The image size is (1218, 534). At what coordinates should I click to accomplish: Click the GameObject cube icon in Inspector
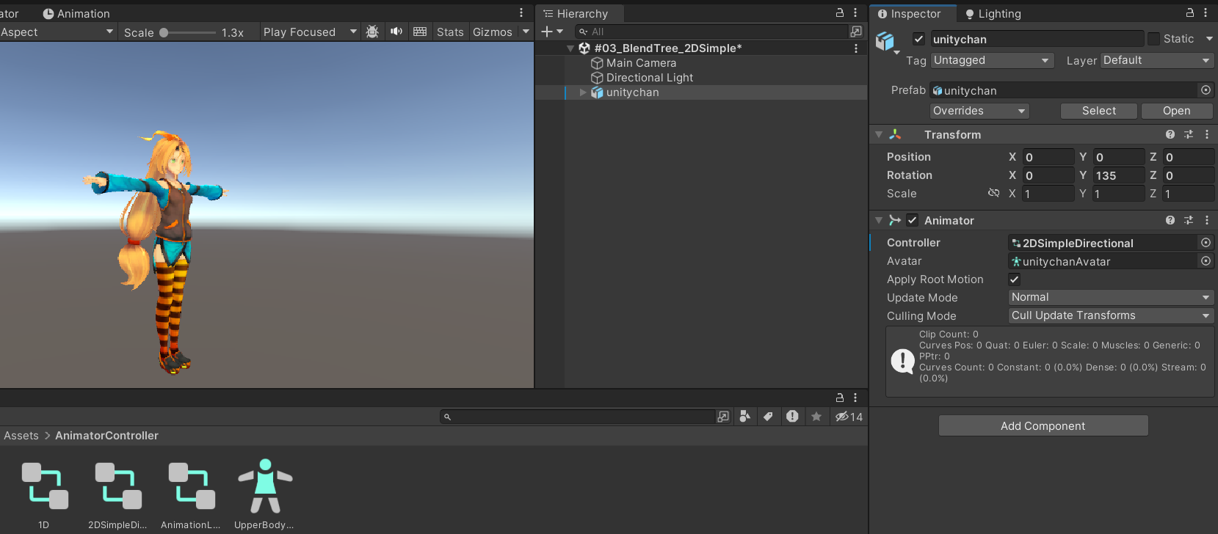click(885, 41)
